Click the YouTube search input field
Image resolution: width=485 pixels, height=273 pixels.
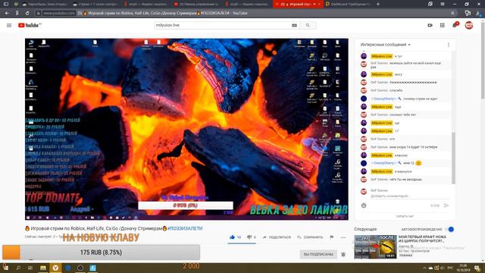click(x=223, y=25)
